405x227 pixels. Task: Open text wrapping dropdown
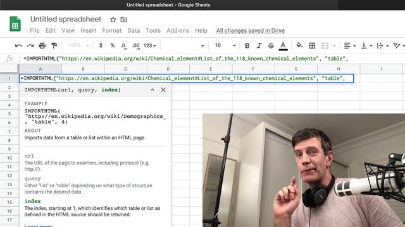(x=382, y=46)
